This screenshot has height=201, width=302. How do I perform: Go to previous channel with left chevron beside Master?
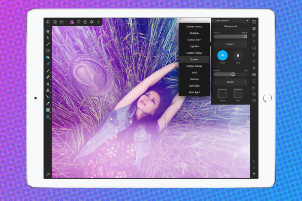(215, 82)
